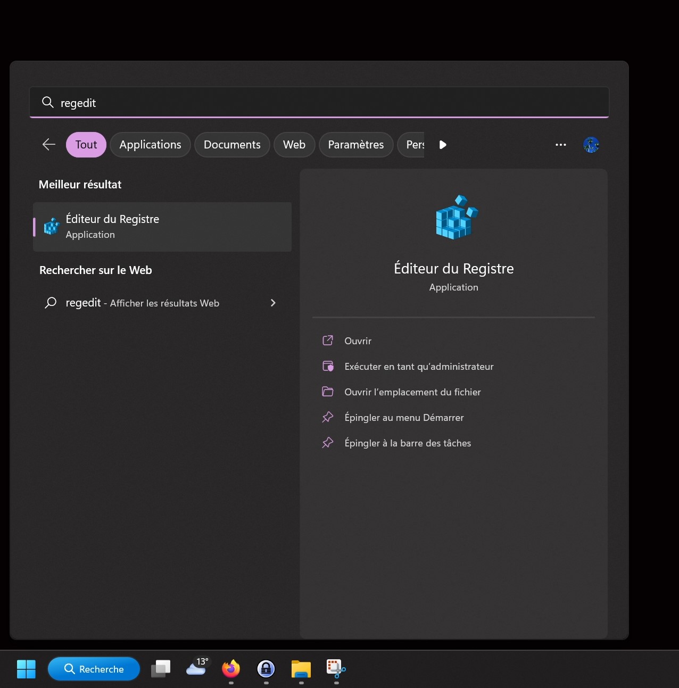Open the user profile avatar
This screenshot has height=688, width=679.
591,145
